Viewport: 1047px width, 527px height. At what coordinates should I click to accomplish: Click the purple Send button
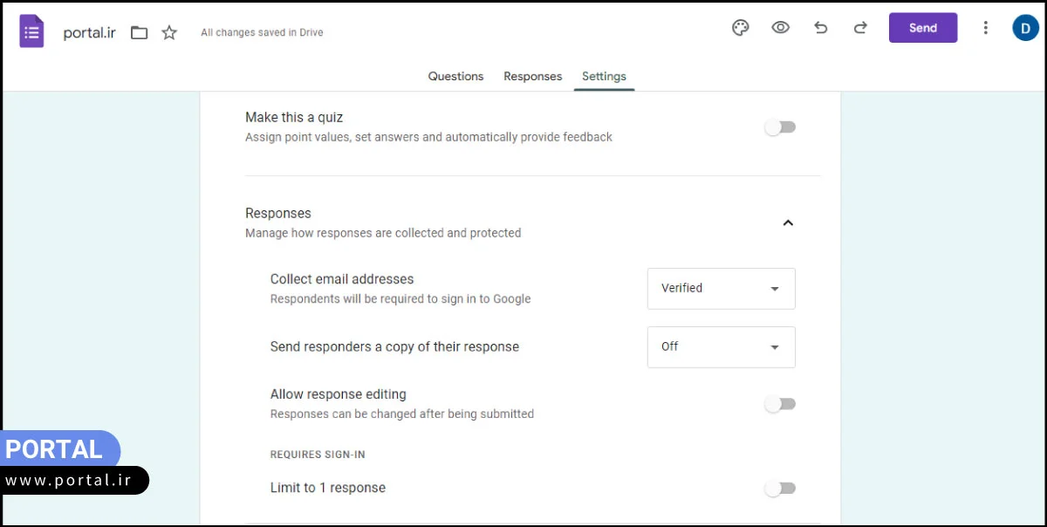pyautogui.click(x=922, y=28)
